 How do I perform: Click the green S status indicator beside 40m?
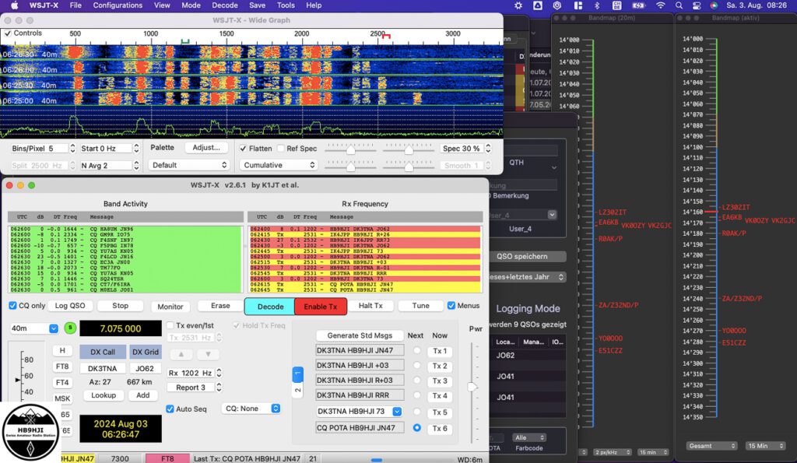[x=70, y=328]
